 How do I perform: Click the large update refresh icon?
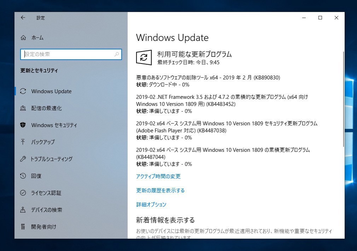point(144,58)
